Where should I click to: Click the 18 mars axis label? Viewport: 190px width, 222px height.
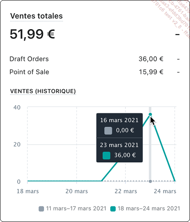(x=28, y=191)
